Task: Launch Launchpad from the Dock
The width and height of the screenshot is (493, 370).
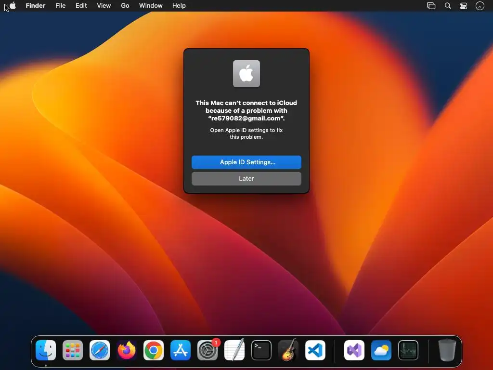Action: (x=73, y=350)
